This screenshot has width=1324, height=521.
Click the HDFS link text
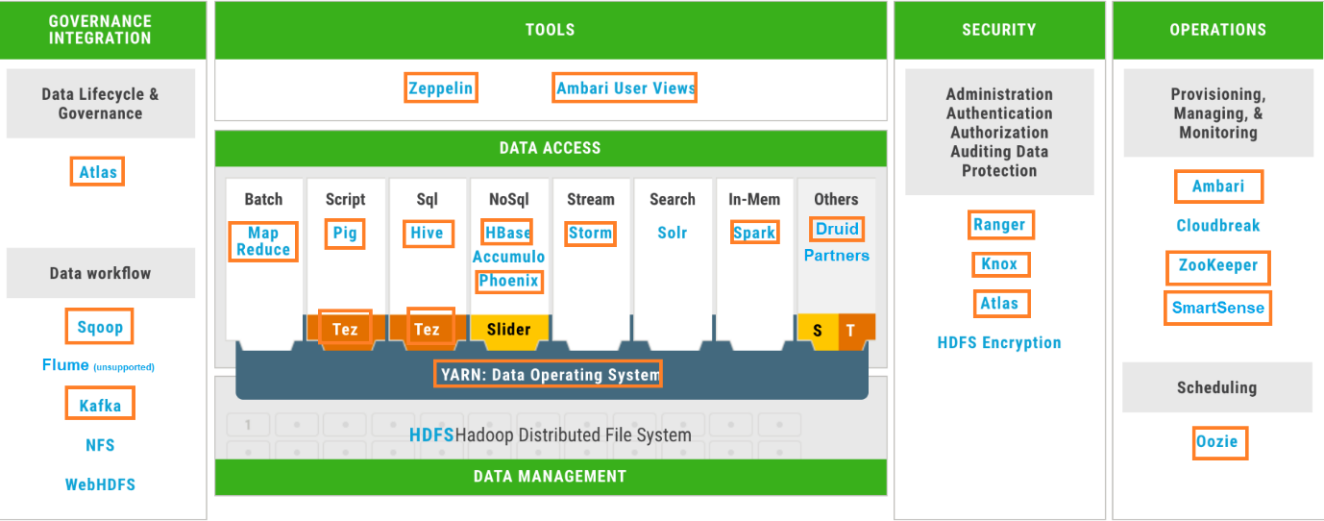(x=431, y=434)
